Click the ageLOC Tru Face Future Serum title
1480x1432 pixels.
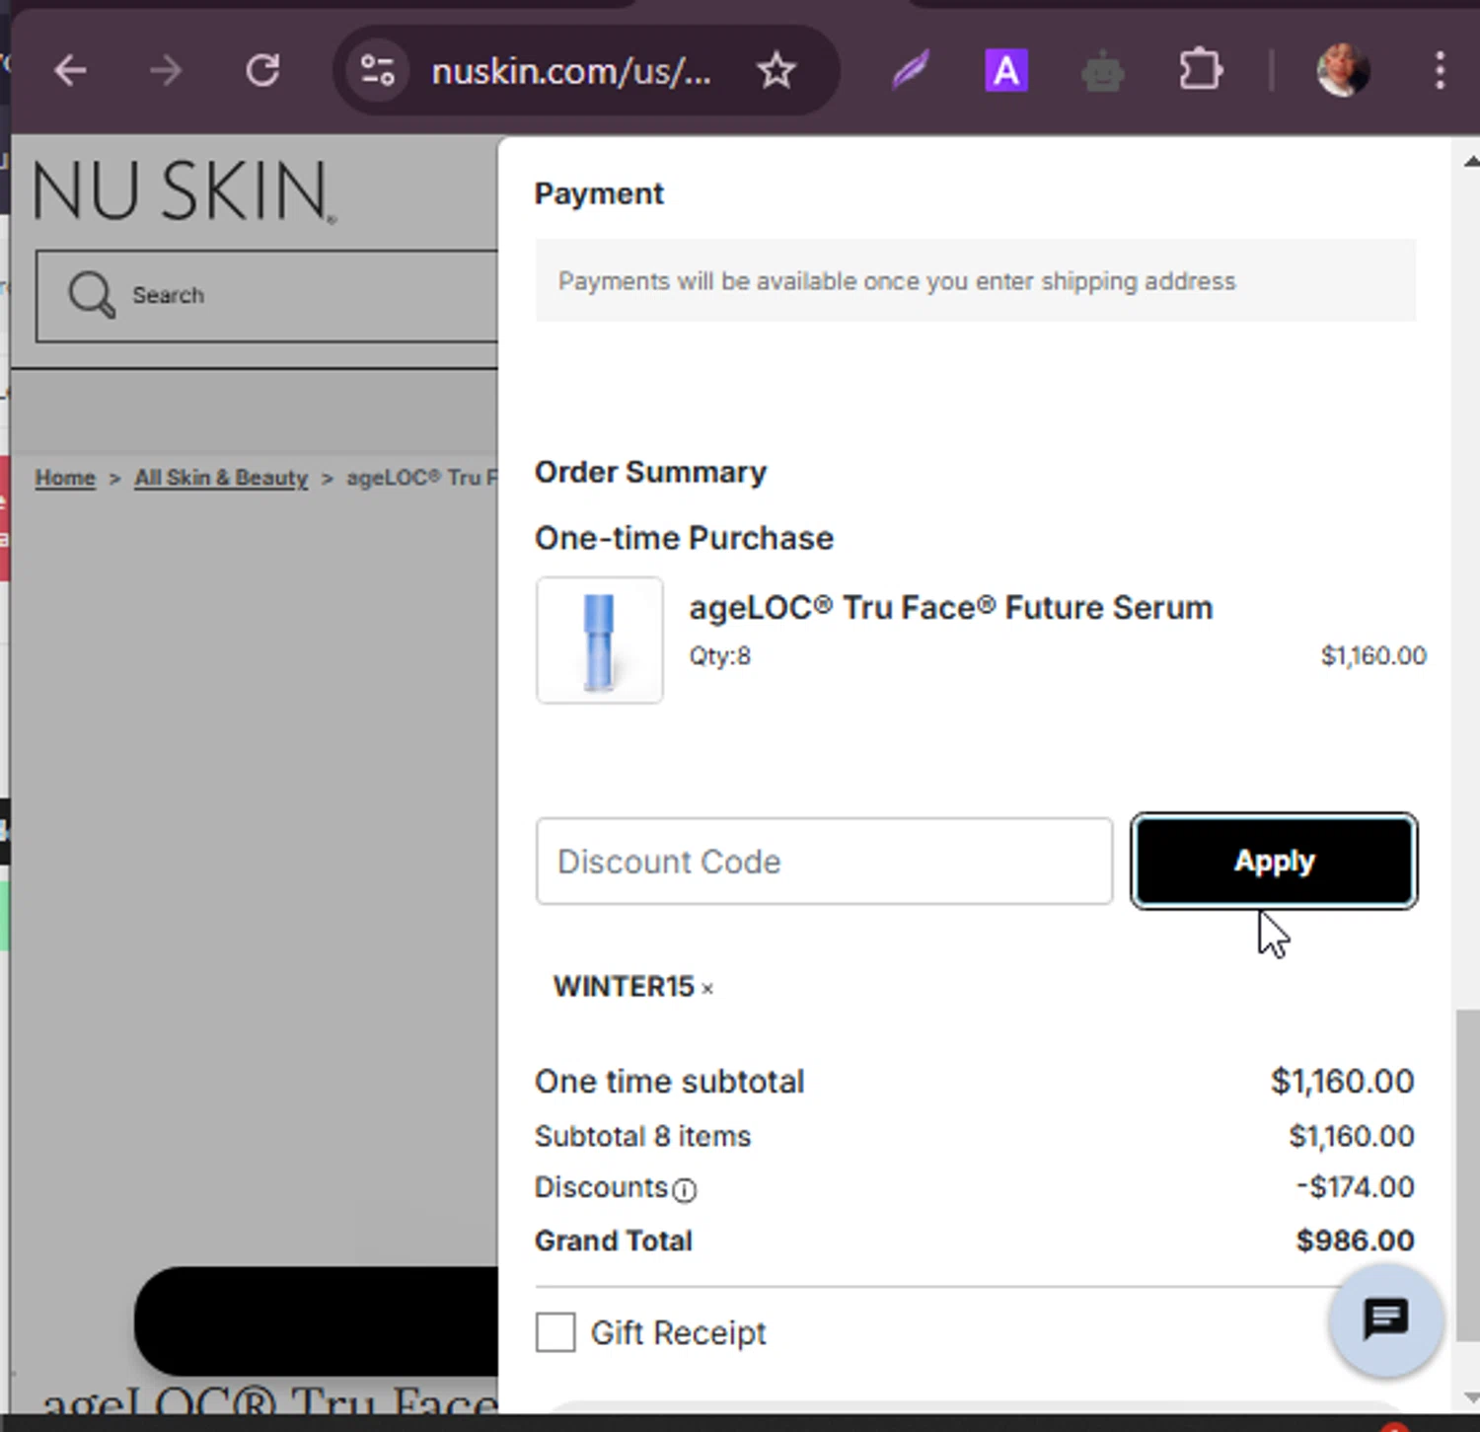(x=950, y=608)
